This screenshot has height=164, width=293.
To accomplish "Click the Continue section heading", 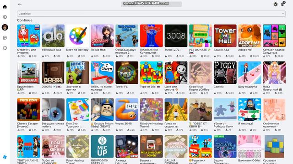I will coord(25,20).
